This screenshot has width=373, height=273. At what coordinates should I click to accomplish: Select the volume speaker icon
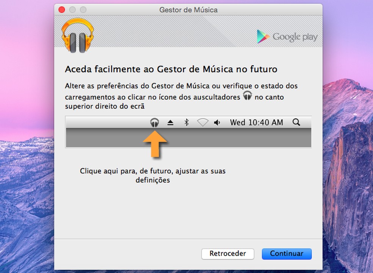(217, 122)
